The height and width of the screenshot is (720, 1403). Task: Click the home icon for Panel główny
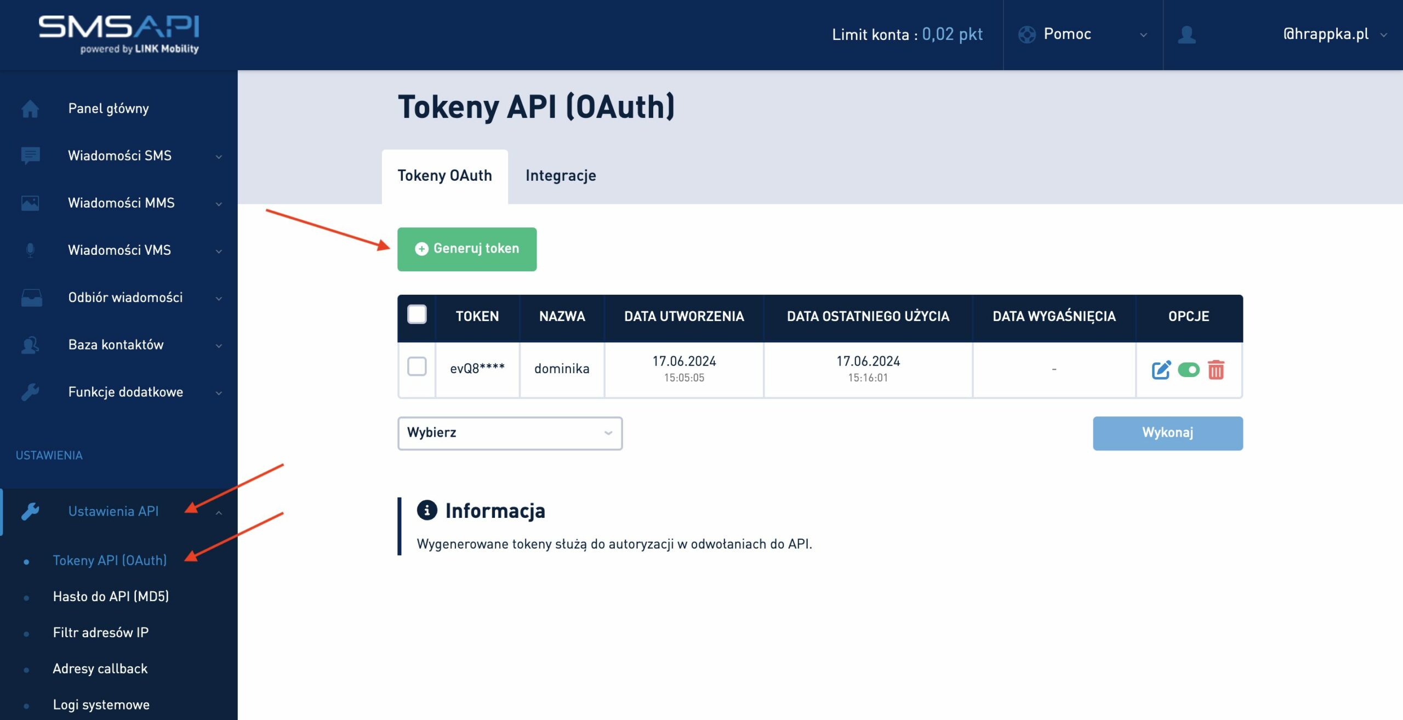pyautogui.click(x=30, y=108)
